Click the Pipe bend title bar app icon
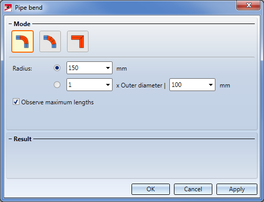This screenshot has width=264, height=202. (8, 8)
